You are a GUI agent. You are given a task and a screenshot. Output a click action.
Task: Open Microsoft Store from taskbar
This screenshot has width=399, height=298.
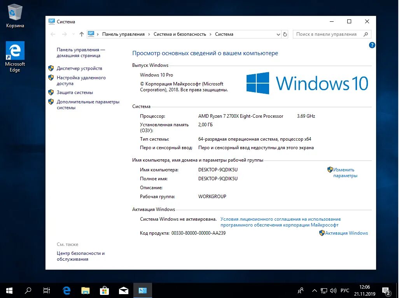click(x=104, y=290)
